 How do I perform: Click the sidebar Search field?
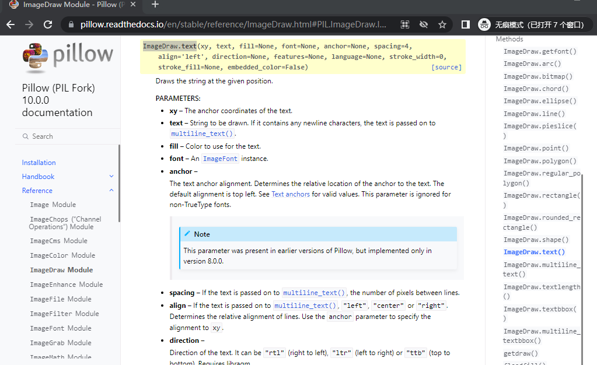(68, 136)
